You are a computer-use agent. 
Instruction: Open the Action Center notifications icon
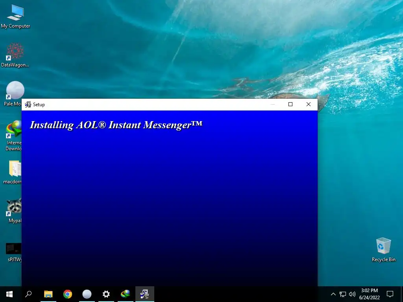click(x=390, y=294)
